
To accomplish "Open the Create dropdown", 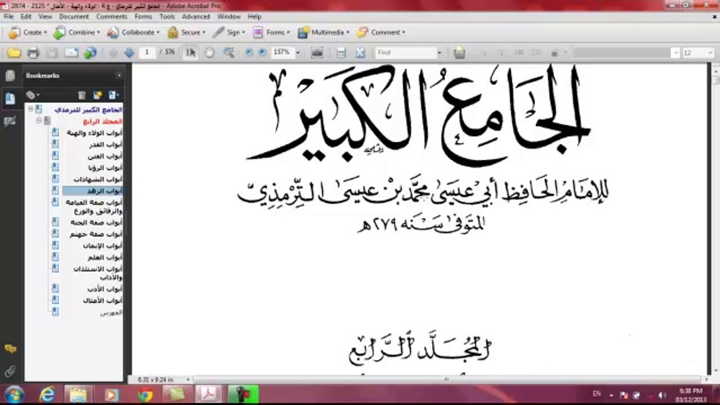I will coord(28,33).
